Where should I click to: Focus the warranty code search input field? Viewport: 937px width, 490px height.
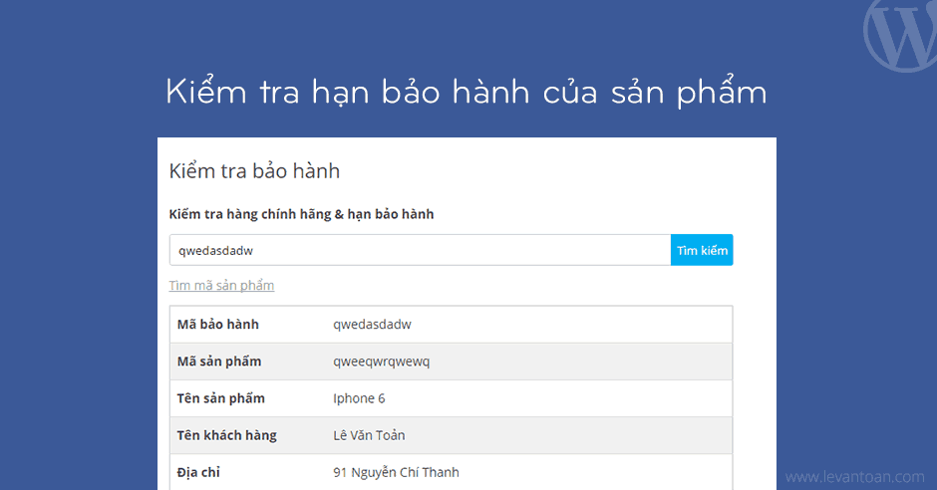tap(419, 251)
